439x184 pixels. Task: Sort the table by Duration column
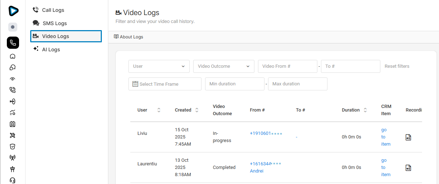[365, 110]
